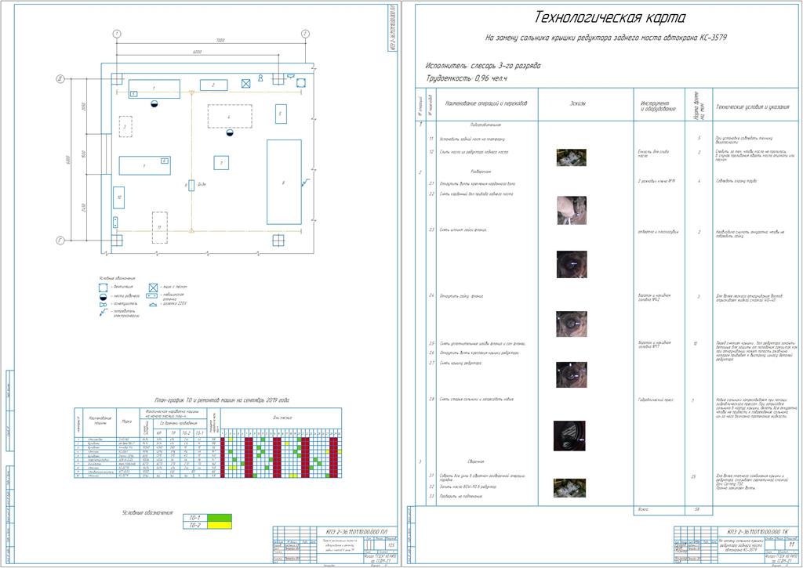
Task: Select equipment rectangle number 2 on the plan
Action: 213,85
